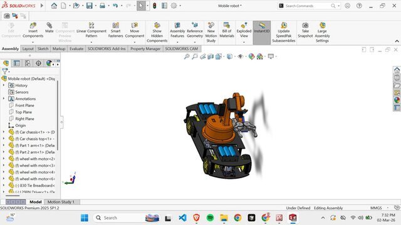Open the FeatureManager Design Tree tab icon
Screen dimensions: 401x225
coord(6,63)
